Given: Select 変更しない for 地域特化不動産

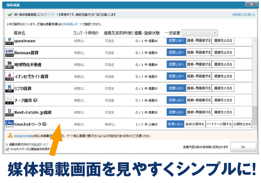Looking at the screenshot, I should tap(176, 64).
